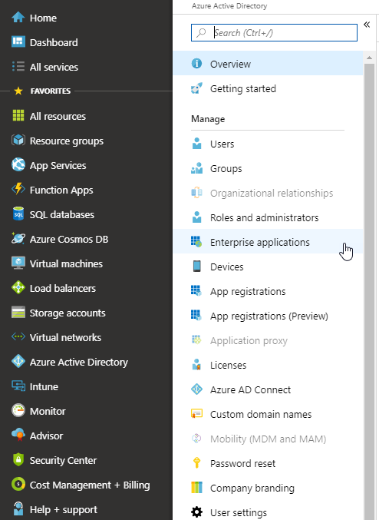Open App registrations (Preview) menu item
This screenshot has width=379, height=520.
pyautogui.click(x=268, y=316)
